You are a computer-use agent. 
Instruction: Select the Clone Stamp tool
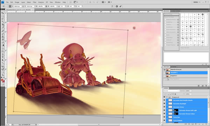click(3, 37)
